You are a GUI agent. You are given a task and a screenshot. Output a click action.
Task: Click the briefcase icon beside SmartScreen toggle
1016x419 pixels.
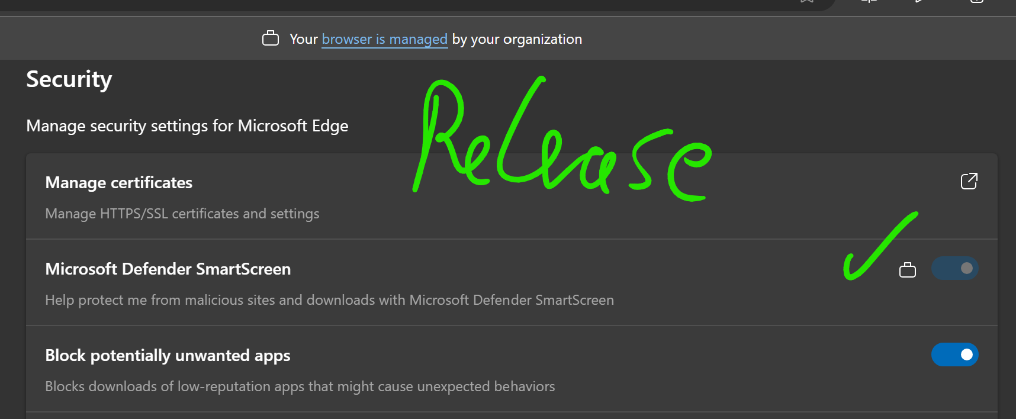click(907, 270)
